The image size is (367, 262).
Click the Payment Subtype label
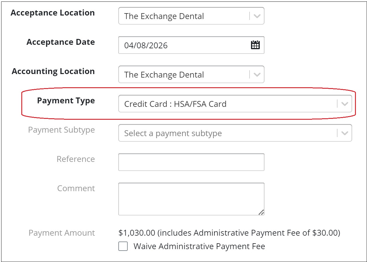61,130
